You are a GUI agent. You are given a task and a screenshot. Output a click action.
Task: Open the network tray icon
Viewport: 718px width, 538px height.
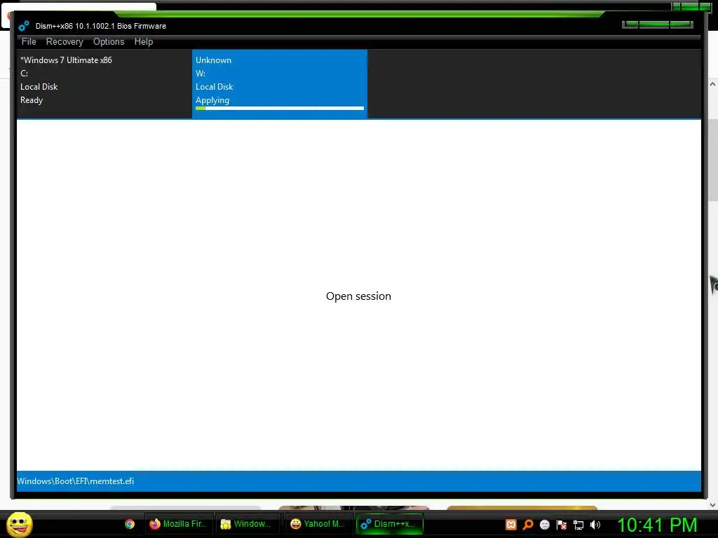pos(578,525)
